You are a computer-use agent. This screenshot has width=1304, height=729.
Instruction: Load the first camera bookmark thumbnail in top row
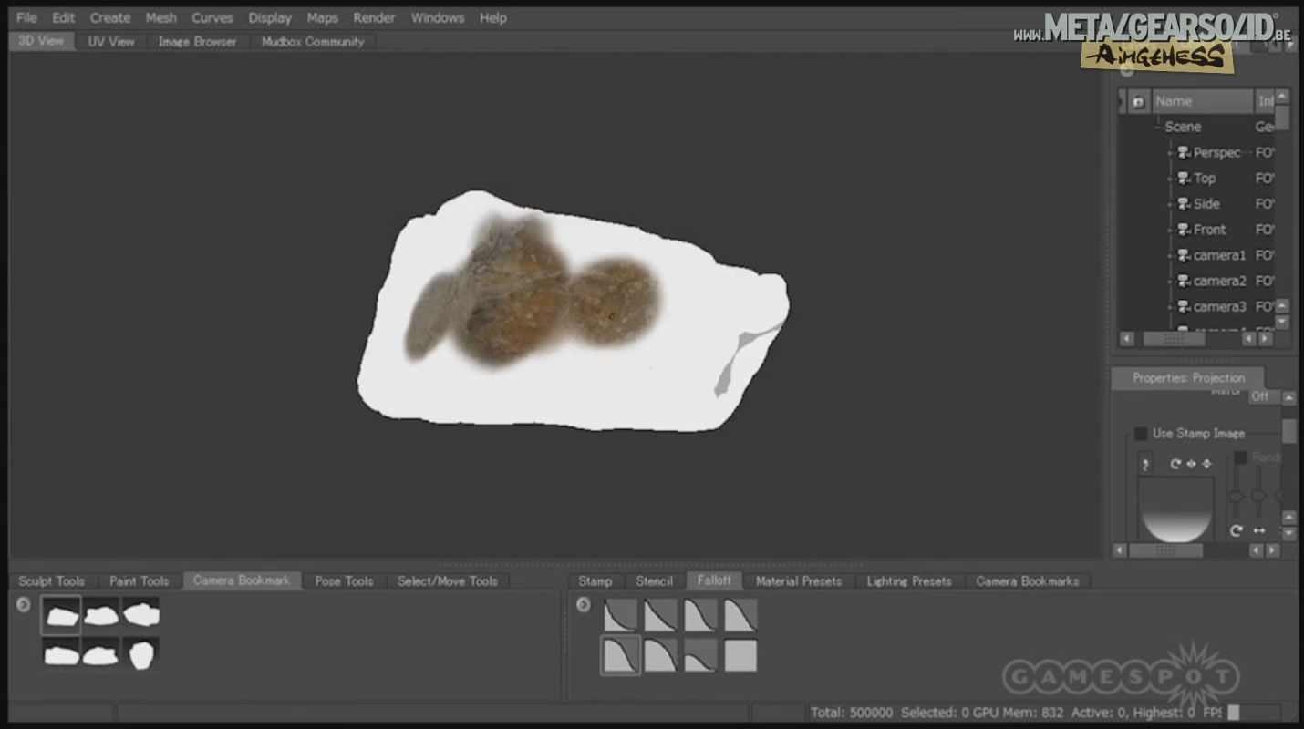pos(61,615)
